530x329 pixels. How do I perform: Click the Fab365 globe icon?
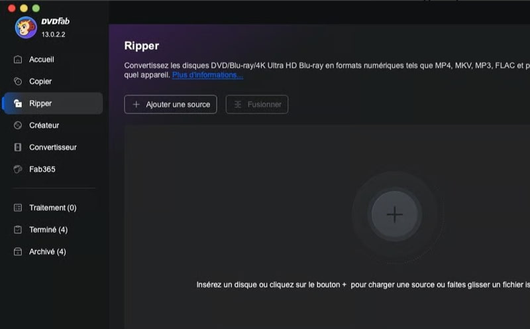pyautogui.click(x=18, y=169)
